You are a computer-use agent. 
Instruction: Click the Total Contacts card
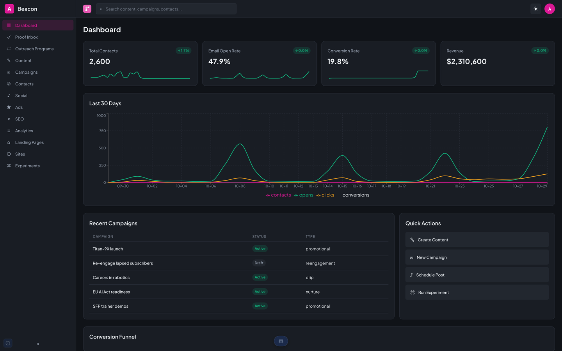pos(140,63)
